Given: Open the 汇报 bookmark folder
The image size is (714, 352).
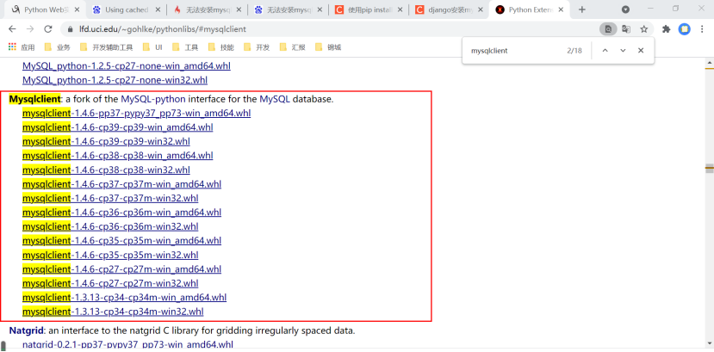Looking at the screenshot, I should (292, 46).
